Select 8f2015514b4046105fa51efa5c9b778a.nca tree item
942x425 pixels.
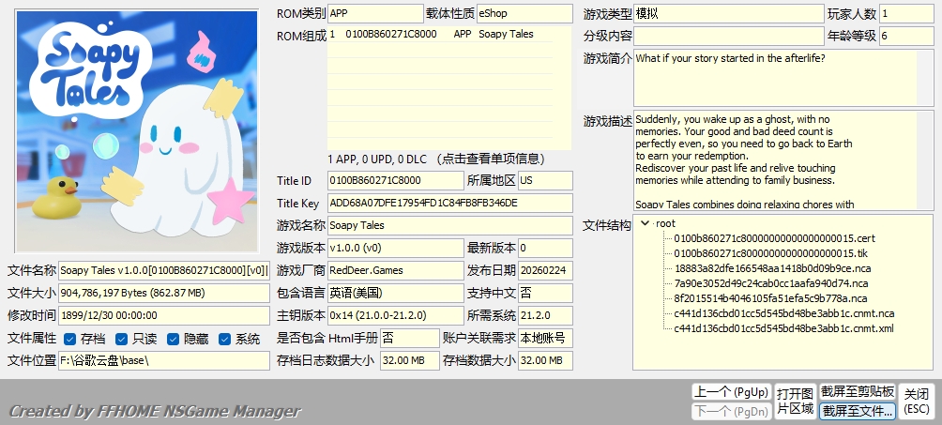tap(770, 298)
